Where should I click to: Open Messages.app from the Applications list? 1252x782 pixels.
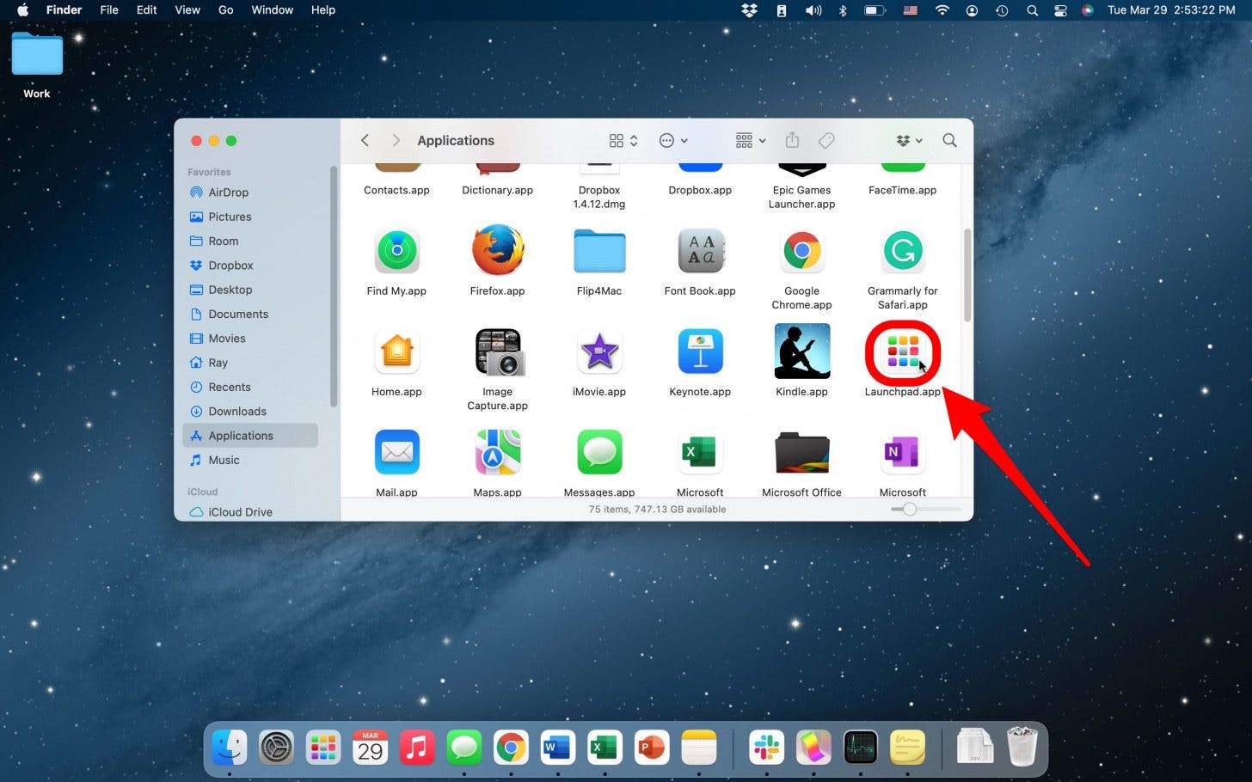coord(599,451)
